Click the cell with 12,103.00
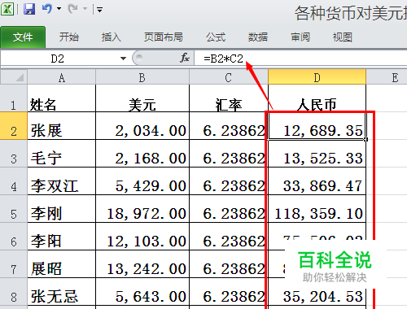This screenshot has height=309, width=407. pyautogui.click(x=142, y=237)
